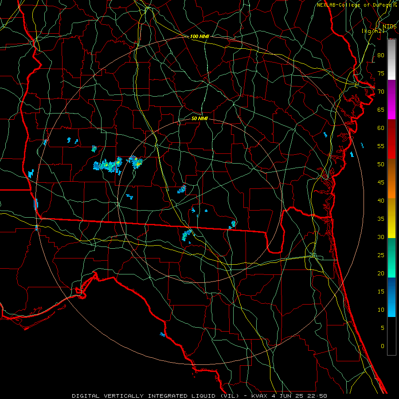This screenshot has width=399, height=399.
Task: Select the 25 value on the scale
Action: pos(381,255)
